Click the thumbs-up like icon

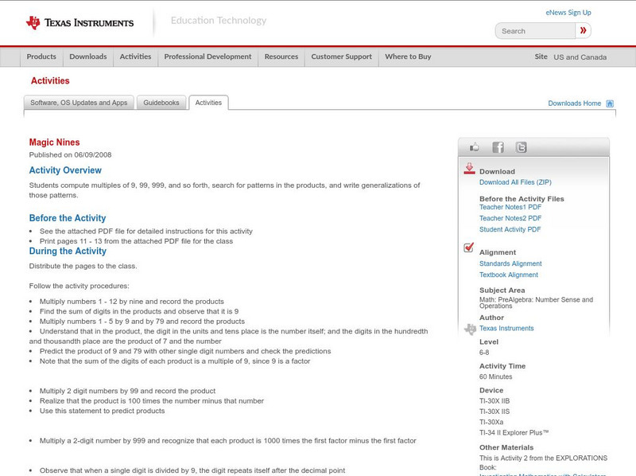pyautogui.click(x=474, y=147)
